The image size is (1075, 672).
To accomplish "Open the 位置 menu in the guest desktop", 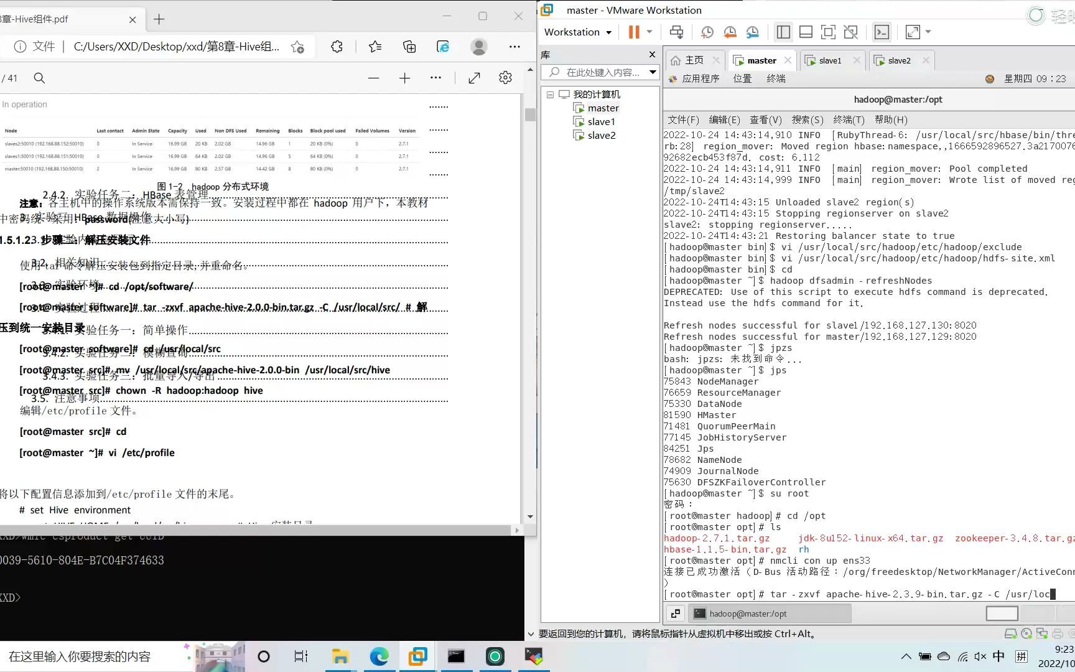I will pos(742,78).
